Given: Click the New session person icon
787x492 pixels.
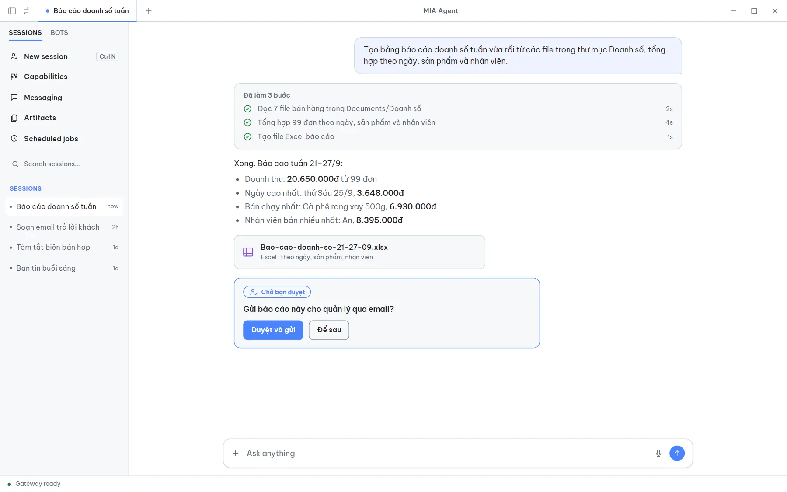Looking at the screenshot, I should pyautogui.click(x=14, y=56).
